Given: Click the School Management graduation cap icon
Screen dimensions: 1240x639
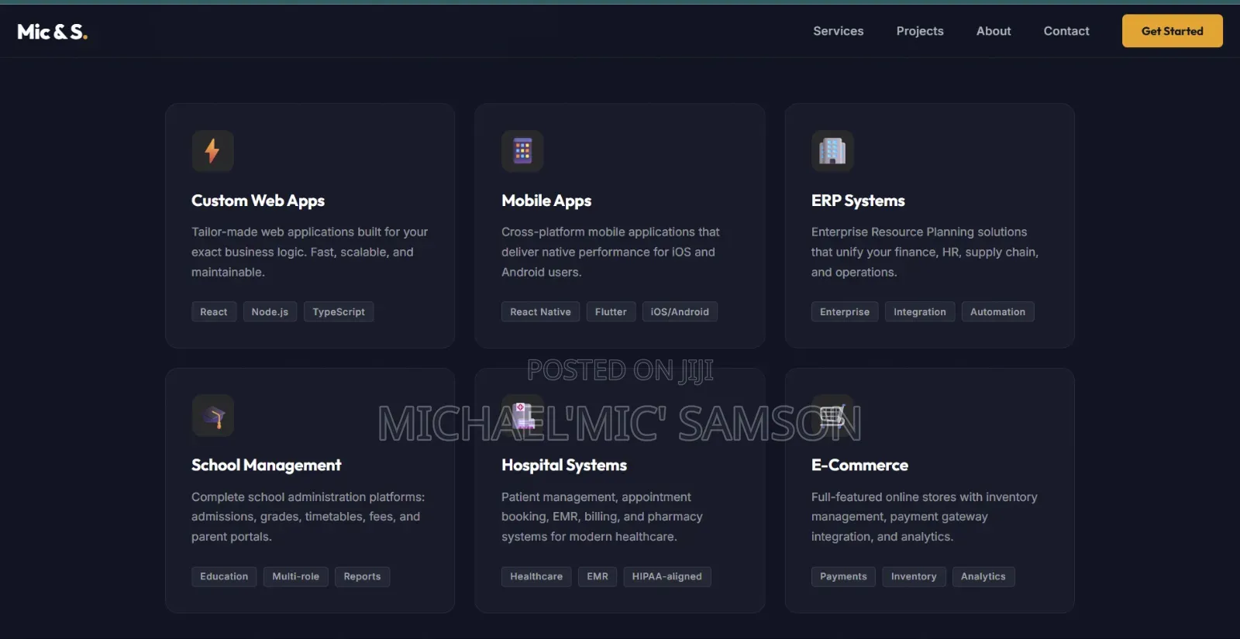Looking at the screenshot, I should click(x=212, y=415).
